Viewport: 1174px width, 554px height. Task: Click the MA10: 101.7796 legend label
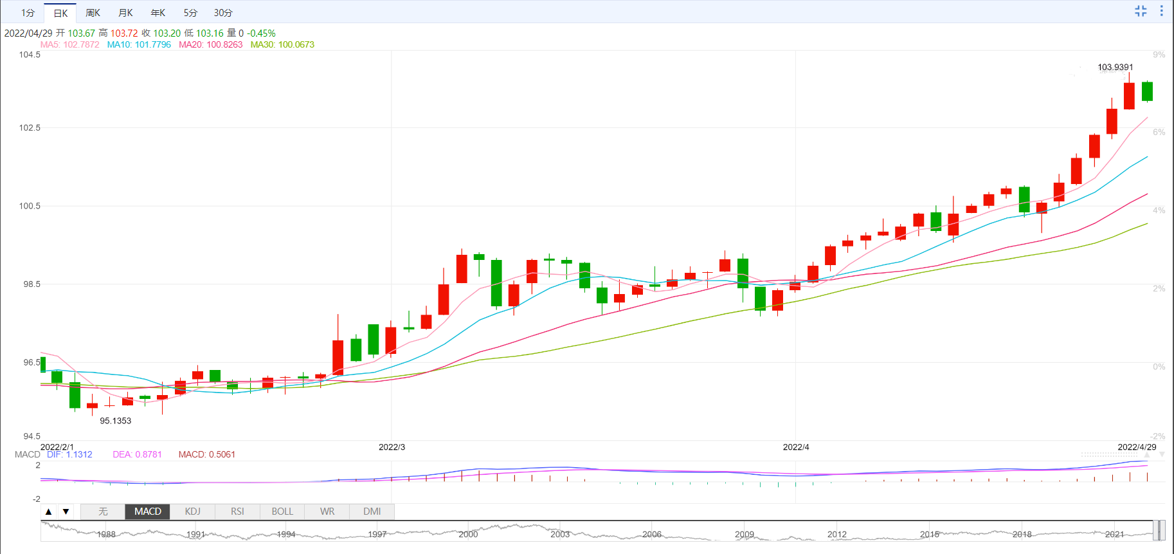click(139, 44)
